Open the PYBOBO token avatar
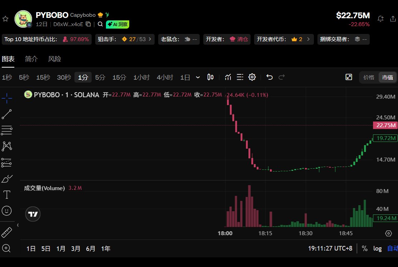The image size is (398, 267). (23, 19)
